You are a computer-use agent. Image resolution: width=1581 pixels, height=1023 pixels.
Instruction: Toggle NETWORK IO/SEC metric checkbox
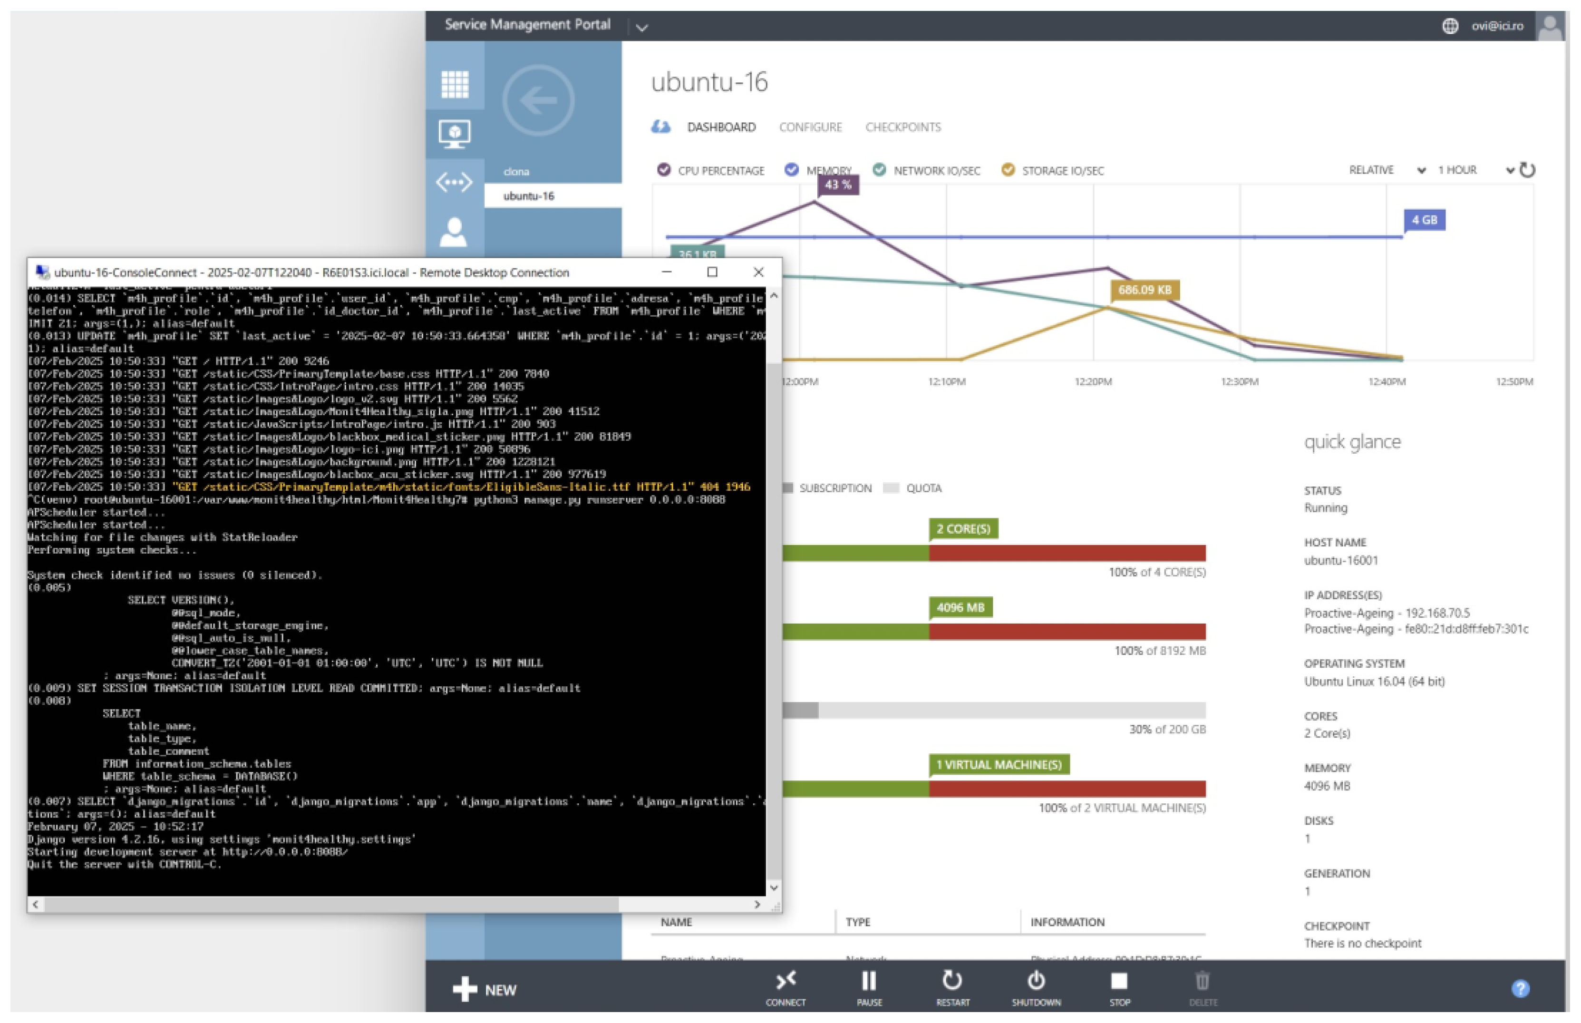pyautogui.click(x=879, y=170)
